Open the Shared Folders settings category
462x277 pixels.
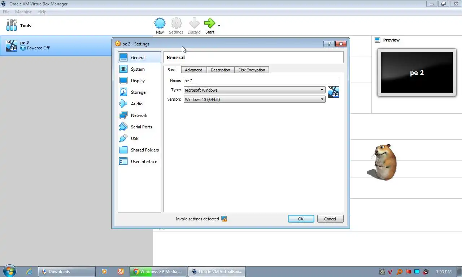(x=139, y=150)
